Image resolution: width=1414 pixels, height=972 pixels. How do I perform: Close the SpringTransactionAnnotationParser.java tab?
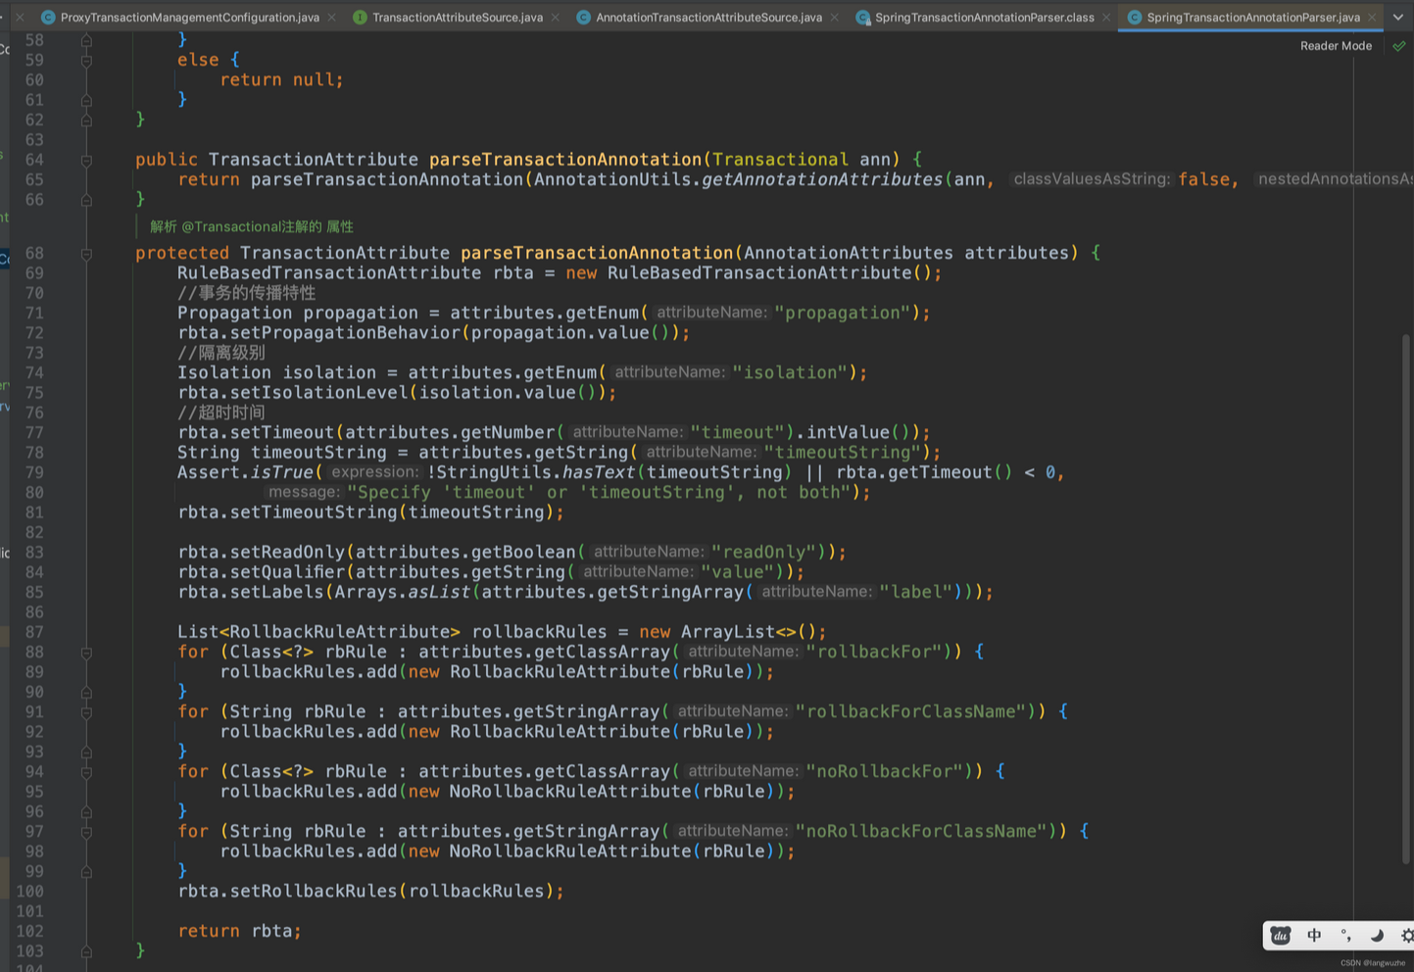[1372, 18]
